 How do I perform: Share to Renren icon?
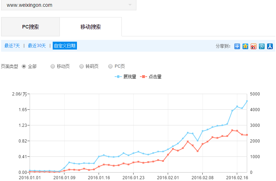click(x=270, y=46)
